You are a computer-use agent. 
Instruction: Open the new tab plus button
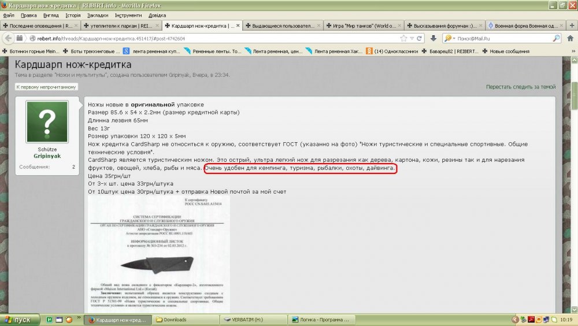(572, 25)
